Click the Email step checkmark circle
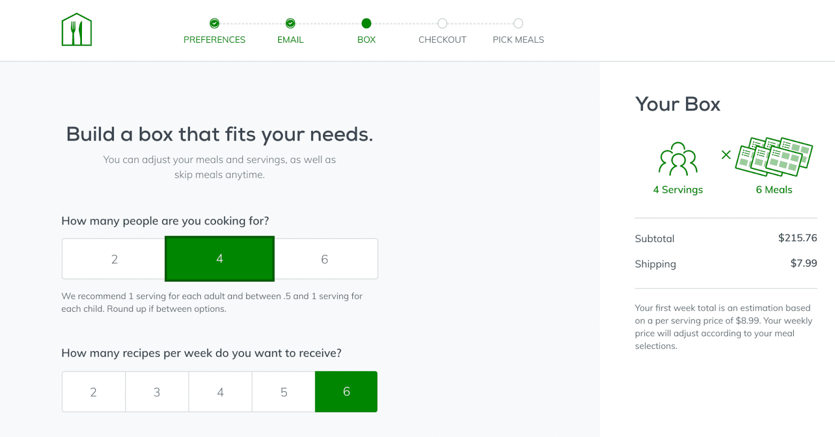Image resolution: width=835 pixels, height=437 pixels. 291,23
